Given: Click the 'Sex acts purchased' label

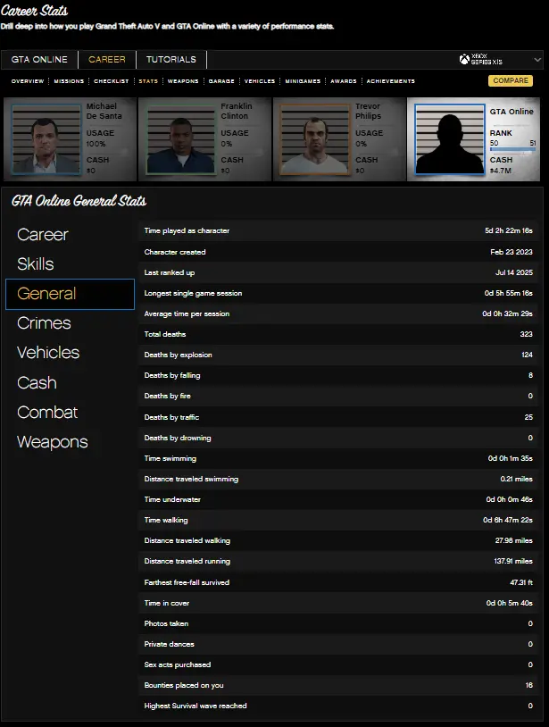Looking at the screenshot, I should pyautogui.click(x=178, y=664).
